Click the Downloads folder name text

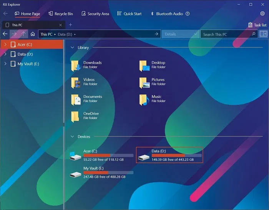coord(93,63)
